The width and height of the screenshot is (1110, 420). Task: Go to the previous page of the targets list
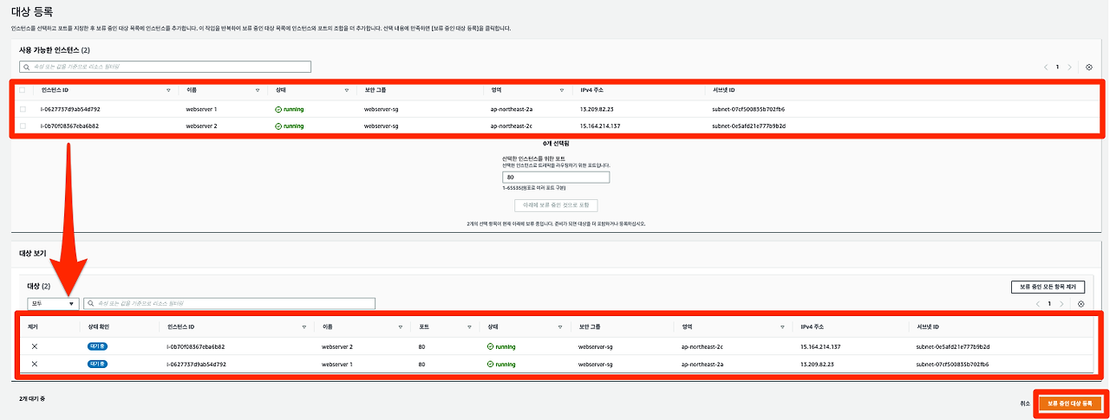(x=1038, y=304)
